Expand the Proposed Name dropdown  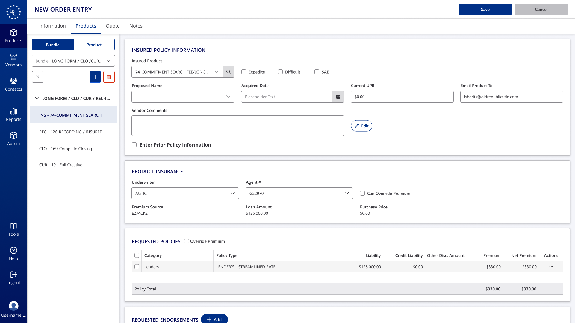[183, 97]
